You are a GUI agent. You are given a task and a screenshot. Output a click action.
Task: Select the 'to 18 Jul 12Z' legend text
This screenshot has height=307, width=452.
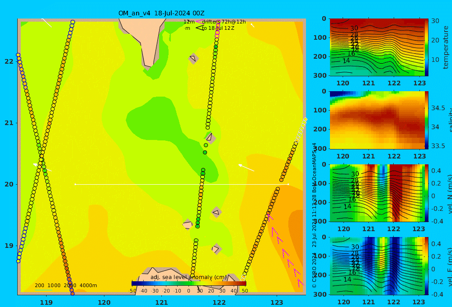pos(218,28)
